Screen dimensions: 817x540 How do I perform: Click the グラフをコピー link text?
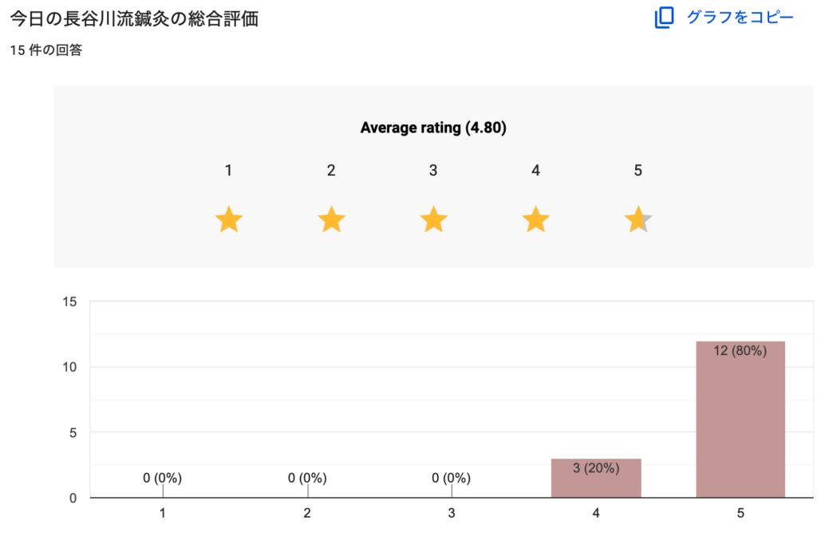[x=740, y=18]
